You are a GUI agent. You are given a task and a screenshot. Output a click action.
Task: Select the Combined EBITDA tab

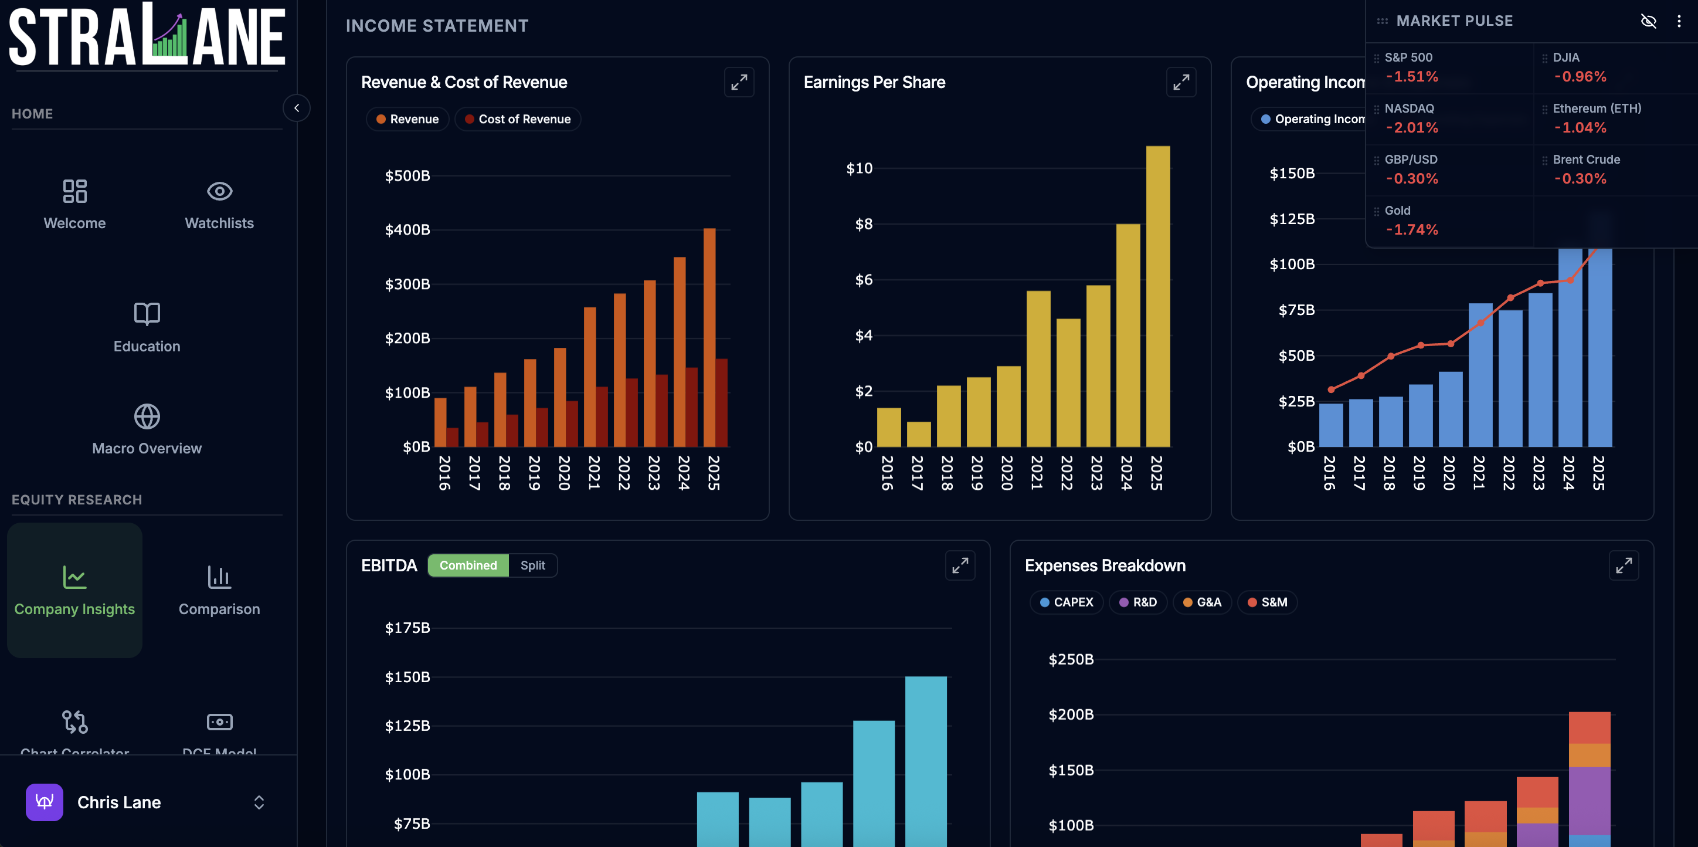(x=468, y=565)
